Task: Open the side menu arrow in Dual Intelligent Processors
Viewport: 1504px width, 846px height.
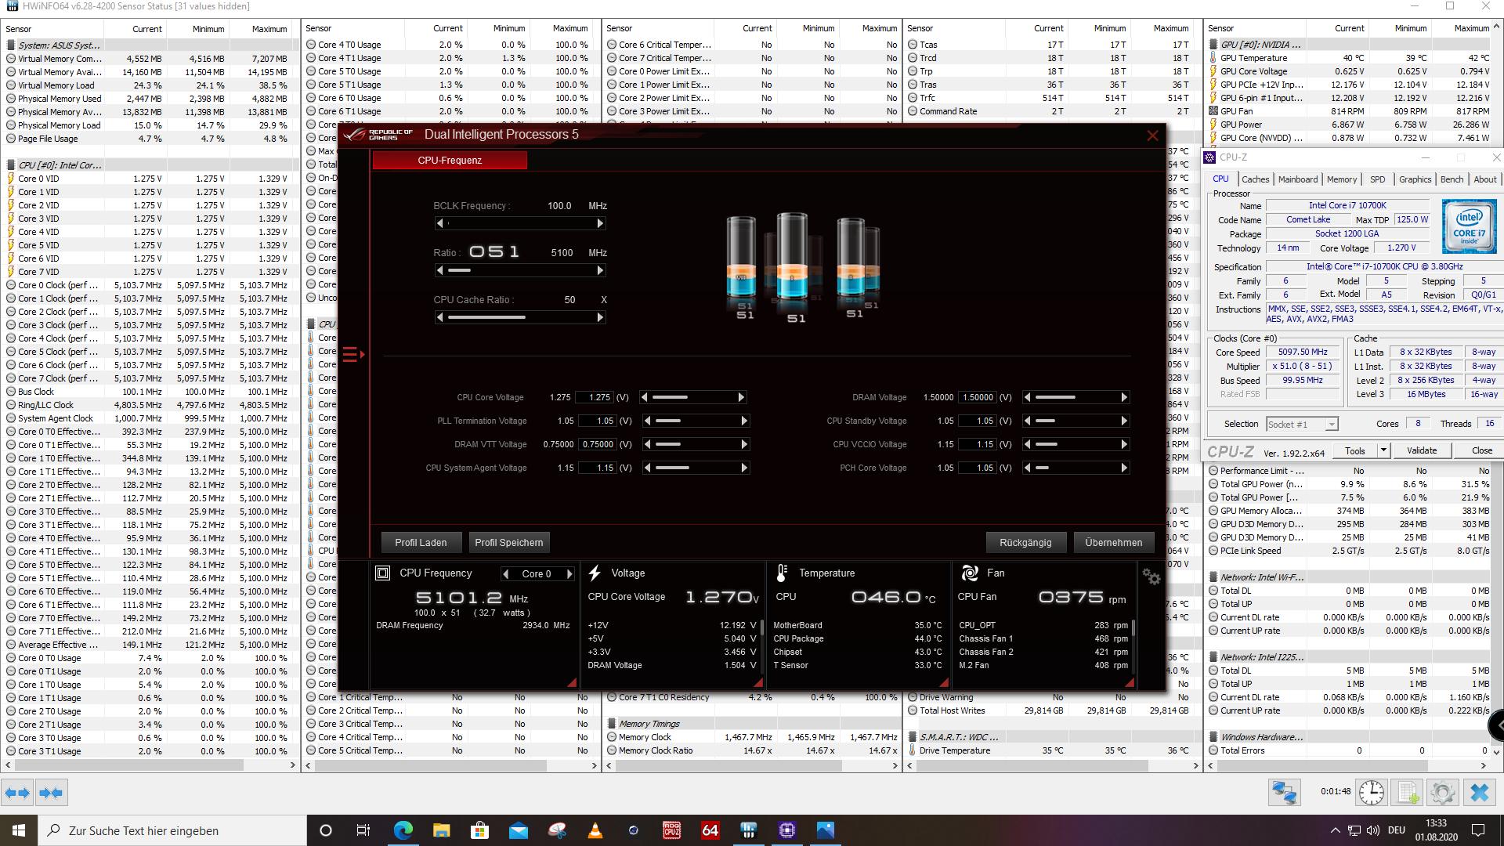Action: coord(354,355)
